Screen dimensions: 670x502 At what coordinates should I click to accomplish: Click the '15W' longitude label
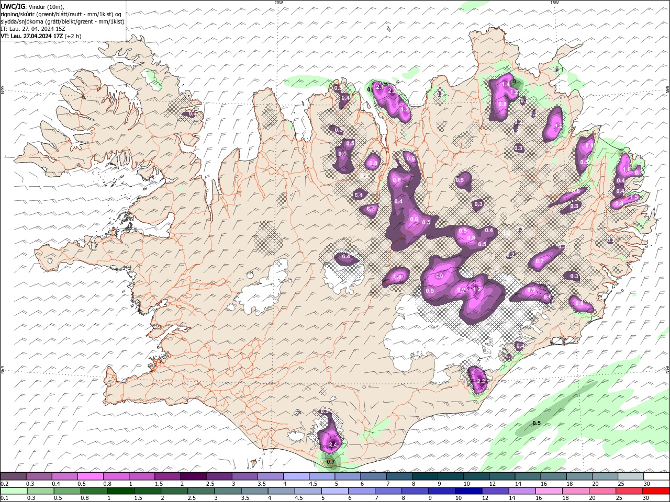(554, 2)
